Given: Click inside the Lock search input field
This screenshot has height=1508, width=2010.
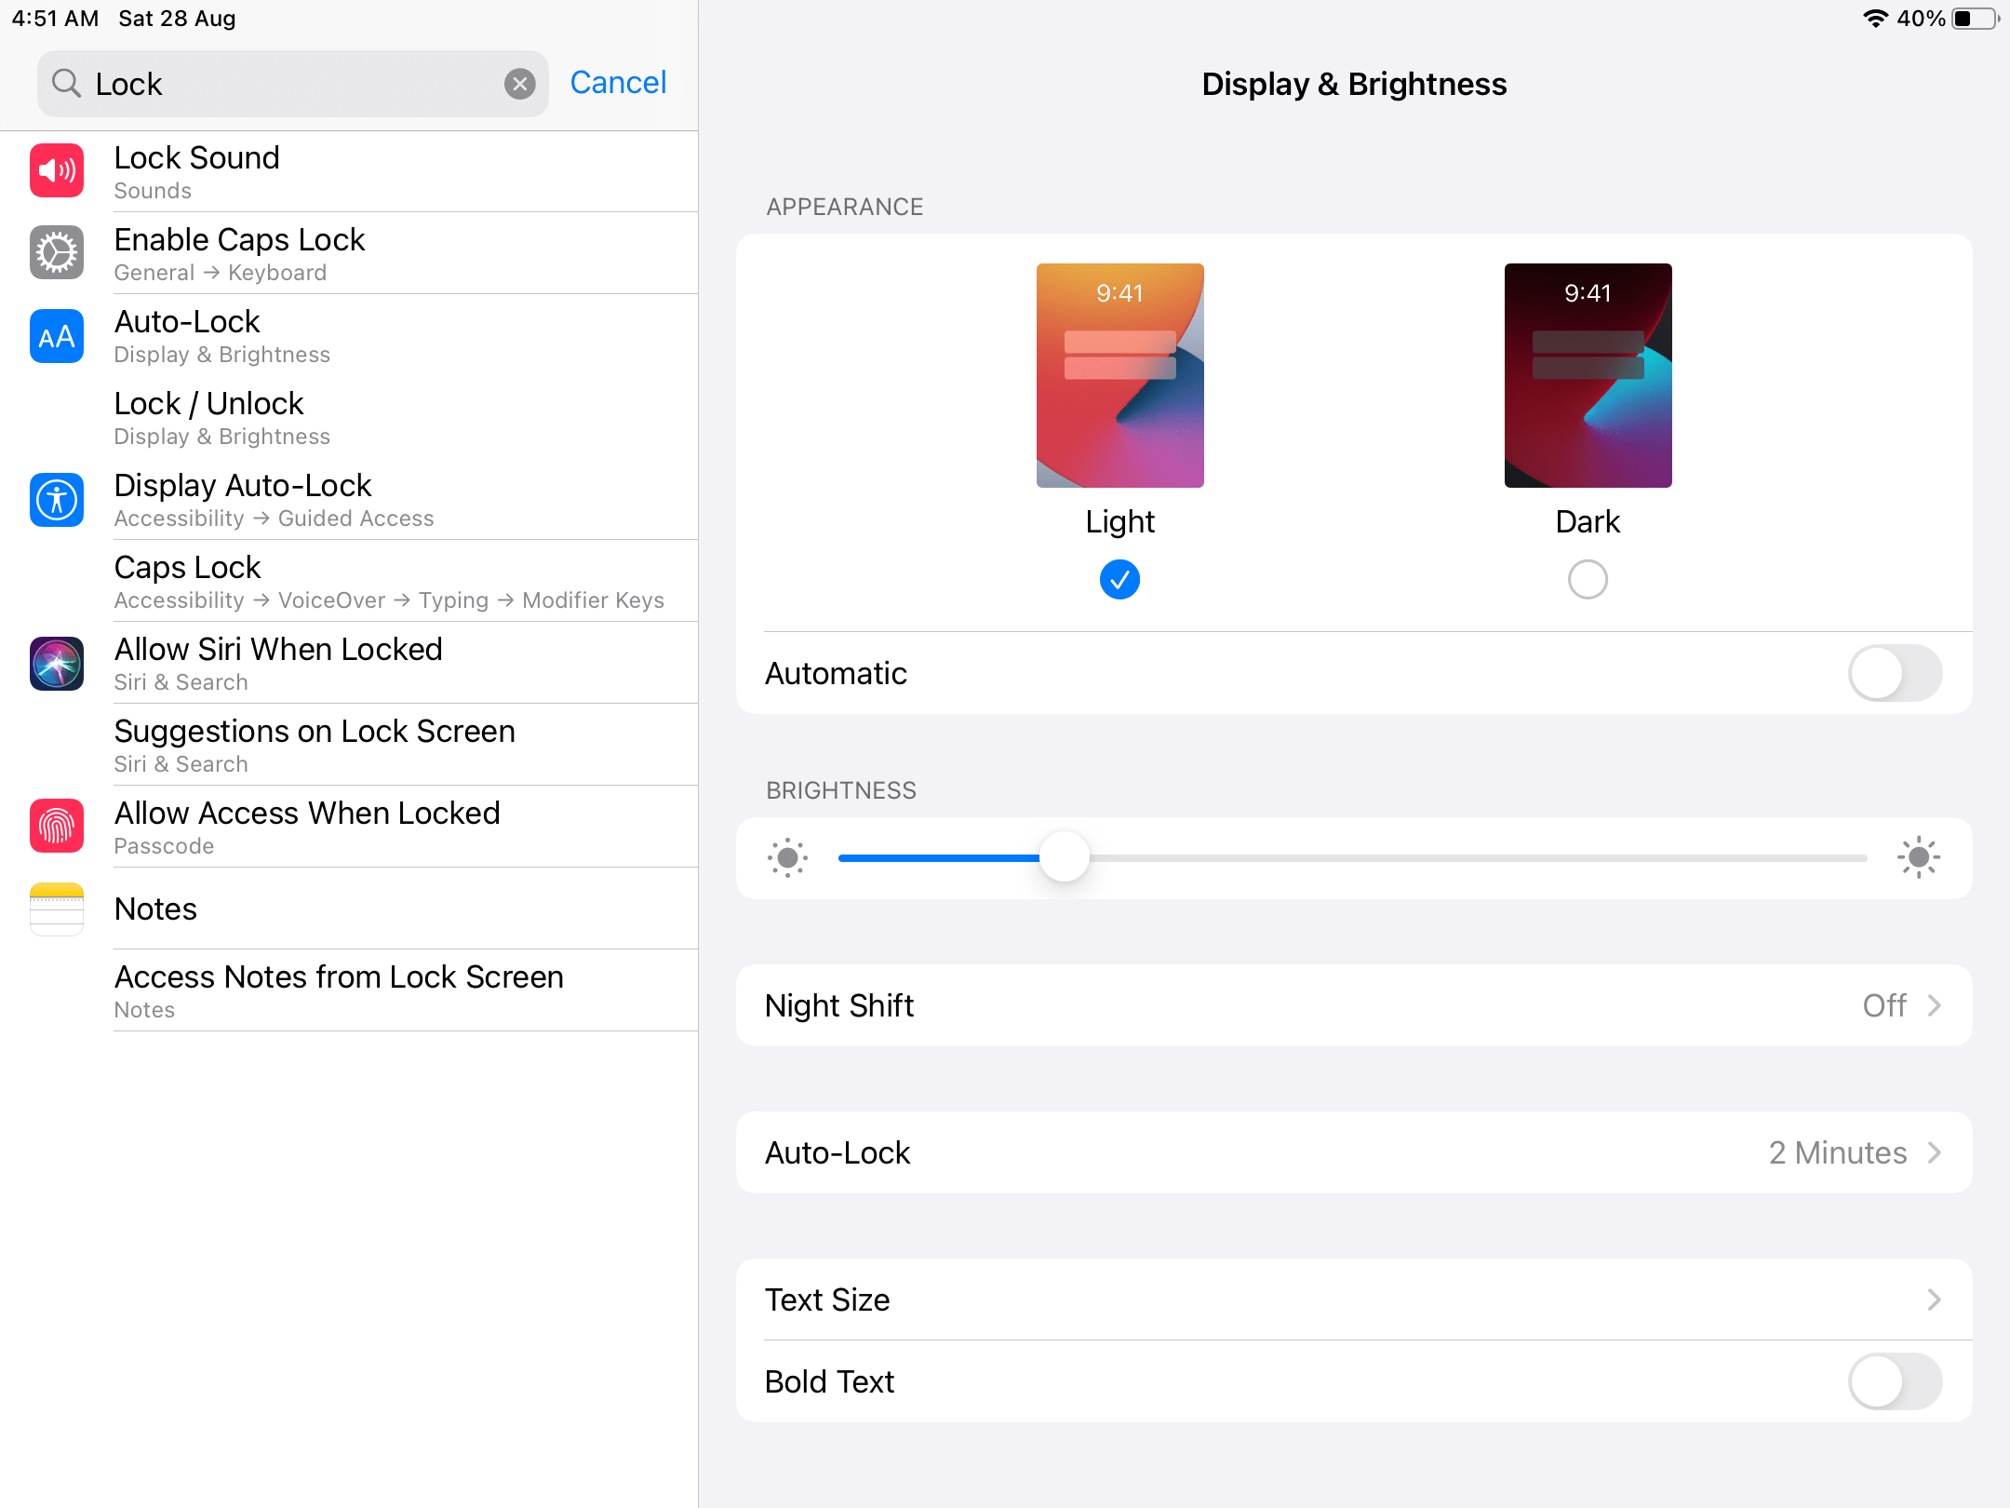Looking at the screenshot, I should coord(279,83).
